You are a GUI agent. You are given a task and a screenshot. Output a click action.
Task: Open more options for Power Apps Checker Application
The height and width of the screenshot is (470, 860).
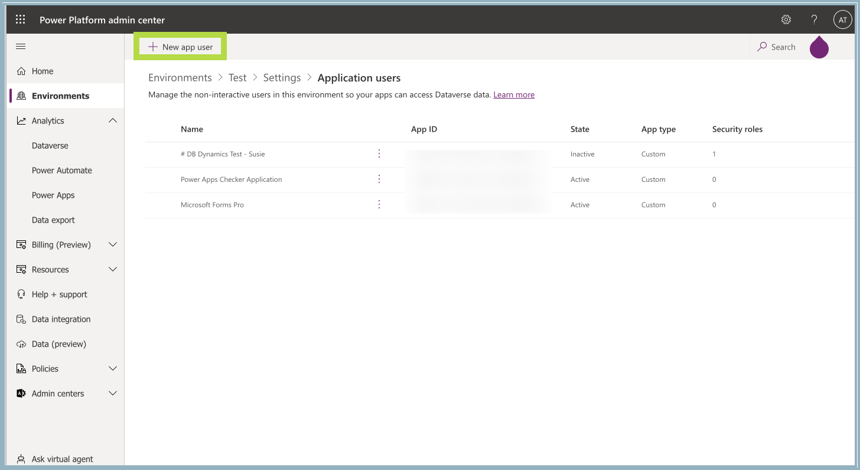(x=379, y=179)
